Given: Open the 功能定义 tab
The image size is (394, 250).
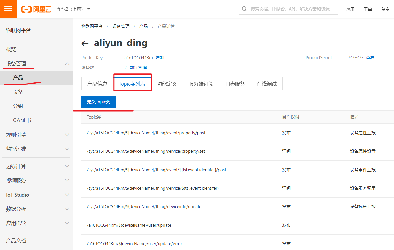Looking at the screenshot, I should pyautogui.click(x=167, y=84).
